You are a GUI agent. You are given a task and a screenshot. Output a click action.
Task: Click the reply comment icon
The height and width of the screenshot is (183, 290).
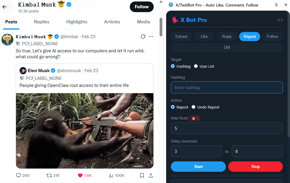click(x=18, y=175)
